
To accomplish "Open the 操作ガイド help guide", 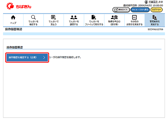I will tap(121, 10).
